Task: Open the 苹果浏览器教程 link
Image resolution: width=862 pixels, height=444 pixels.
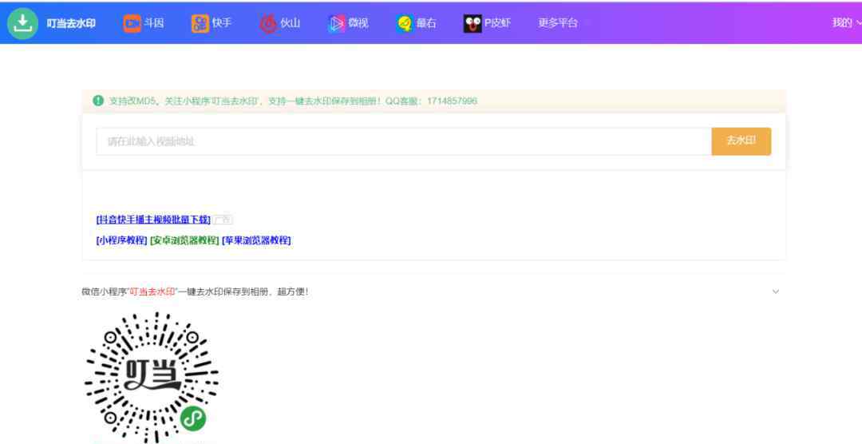Action: click(256, 240)
